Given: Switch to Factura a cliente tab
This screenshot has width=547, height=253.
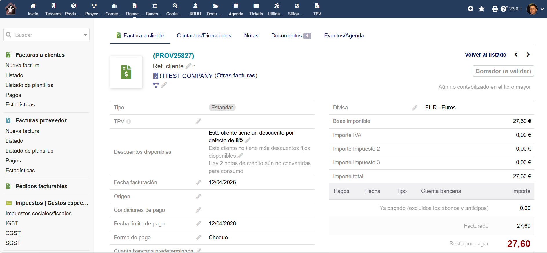Looking at the screenshot, I should click(140, 35).
